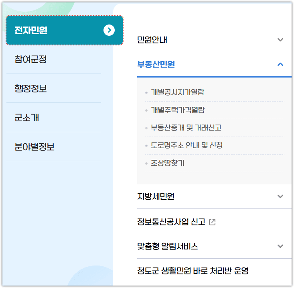Select the 전자민원 menu tab
Image resolution: width=294 pixels, height=288 pixels.
65,30
